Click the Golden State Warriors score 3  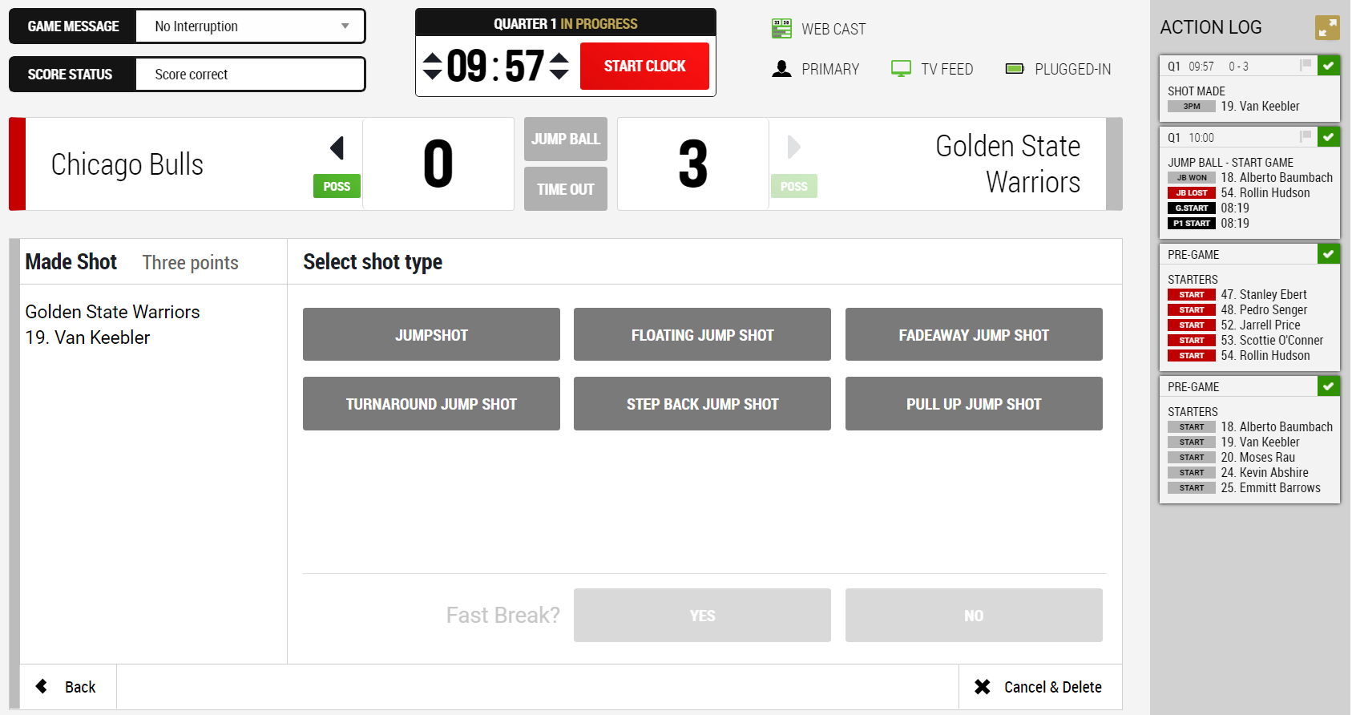(x=693, y=164)
